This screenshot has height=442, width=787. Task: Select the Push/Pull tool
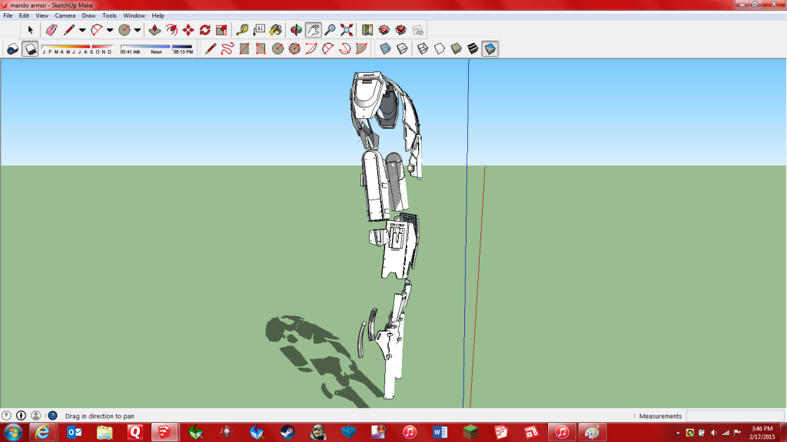tap(154, 30)
